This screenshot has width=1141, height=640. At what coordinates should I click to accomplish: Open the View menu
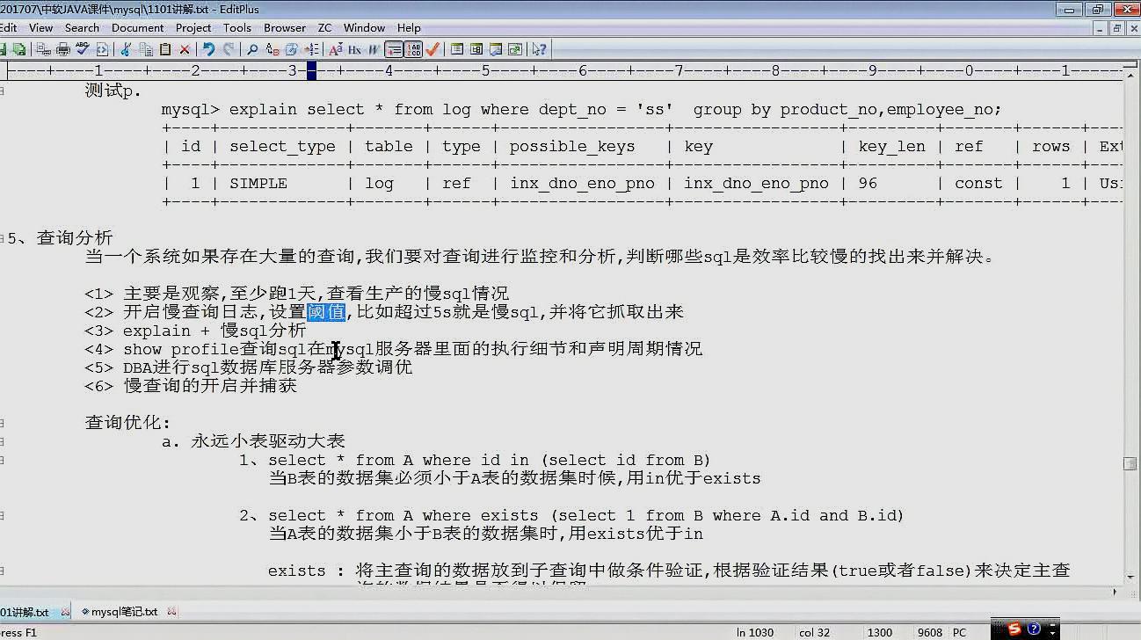click(41, 27)
